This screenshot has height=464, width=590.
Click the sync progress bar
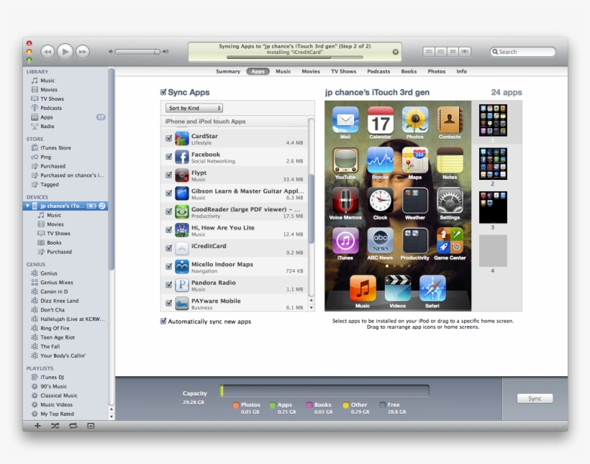click(295, 58)
